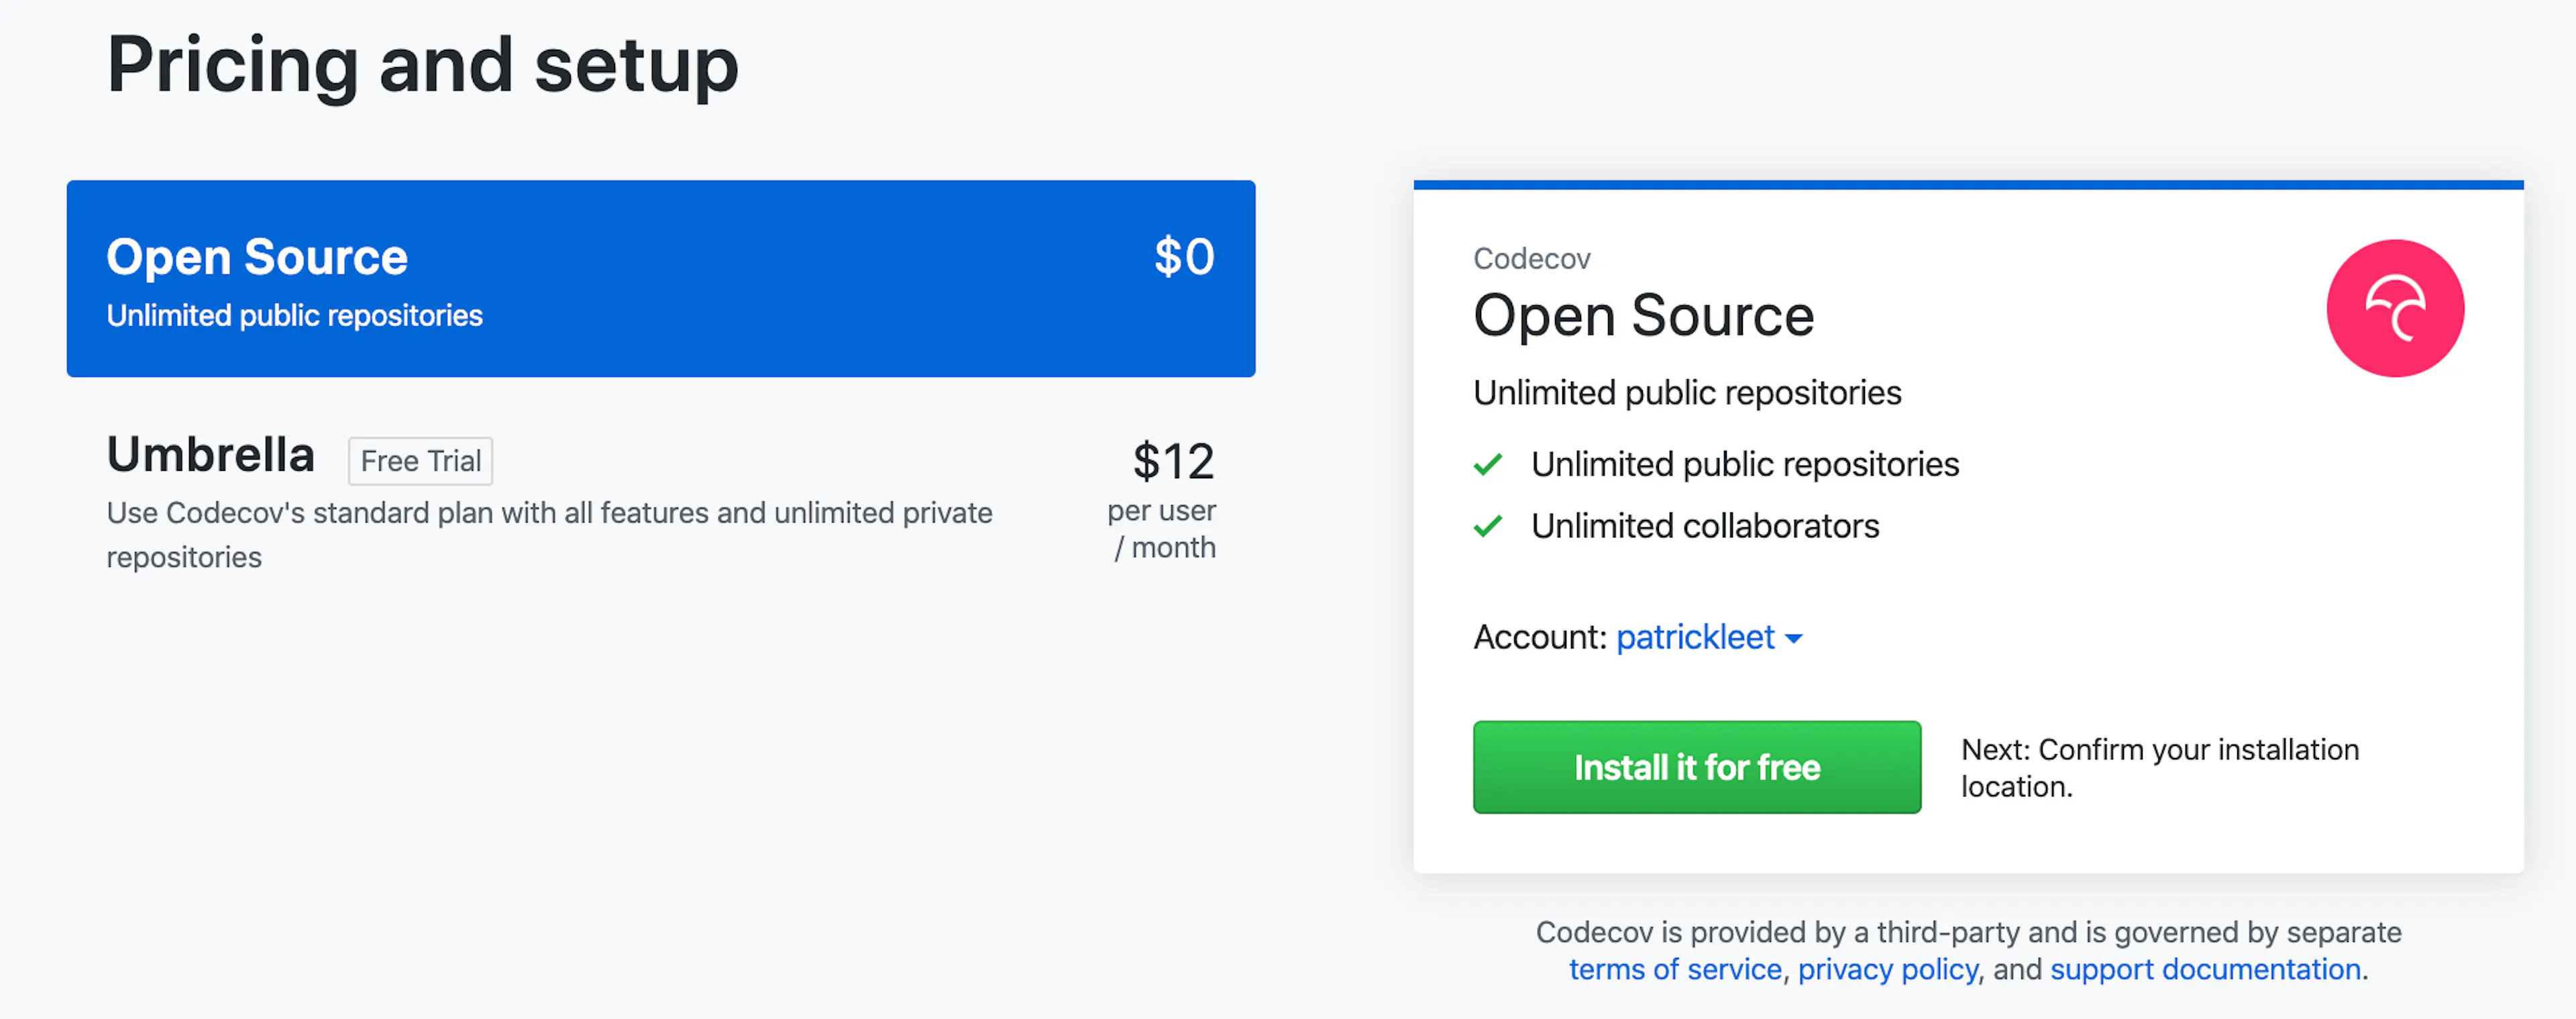Open the terms of service link
The image size is (2576, 1019).
pyautogui.click(x=1675, y=969)
